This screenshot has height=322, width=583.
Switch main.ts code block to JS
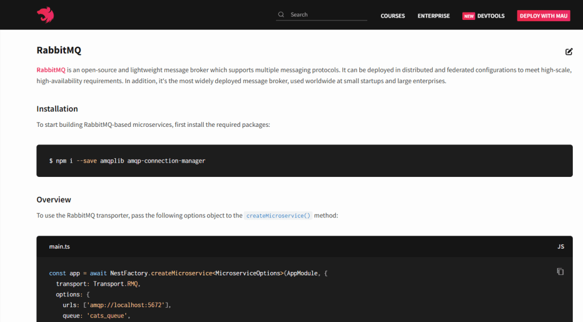click(x=561, y=246)
